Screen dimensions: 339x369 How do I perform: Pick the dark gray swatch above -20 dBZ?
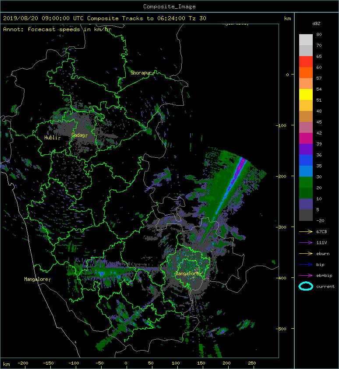306,215
